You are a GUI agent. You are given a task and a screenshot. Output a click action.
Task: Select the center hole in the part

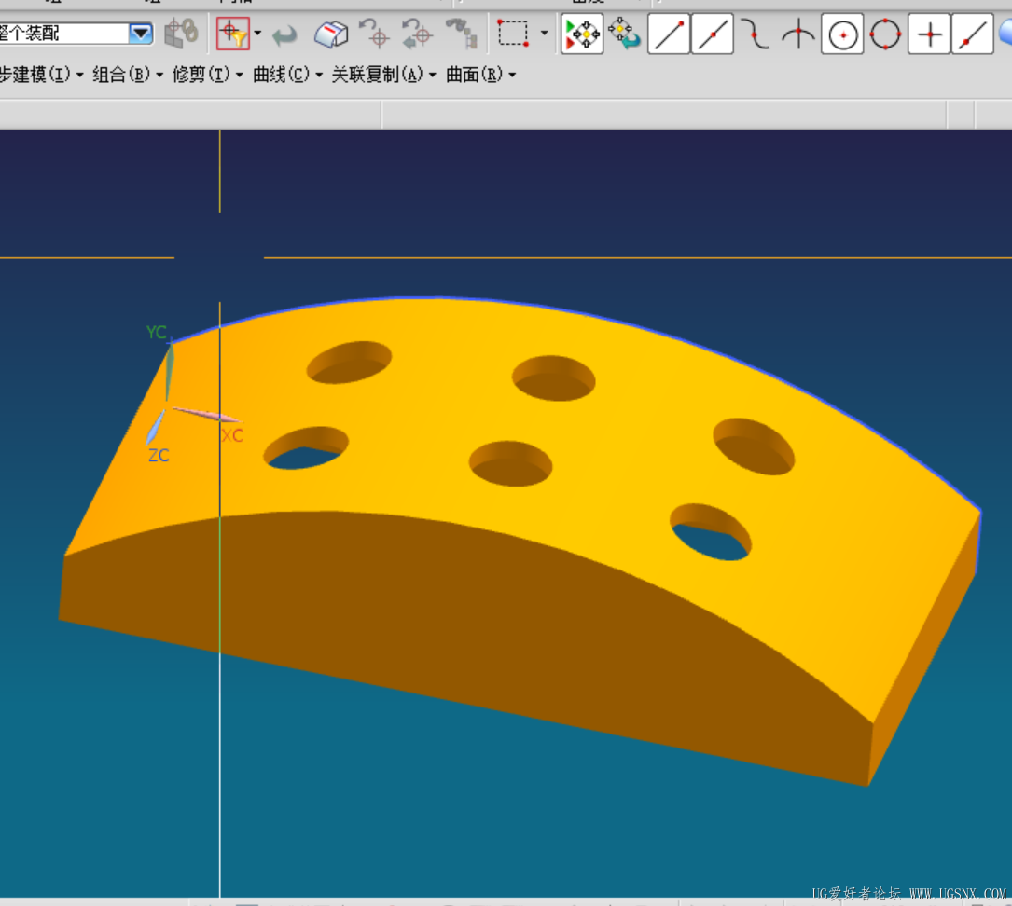pyautogui.click(x=509, y=463)
